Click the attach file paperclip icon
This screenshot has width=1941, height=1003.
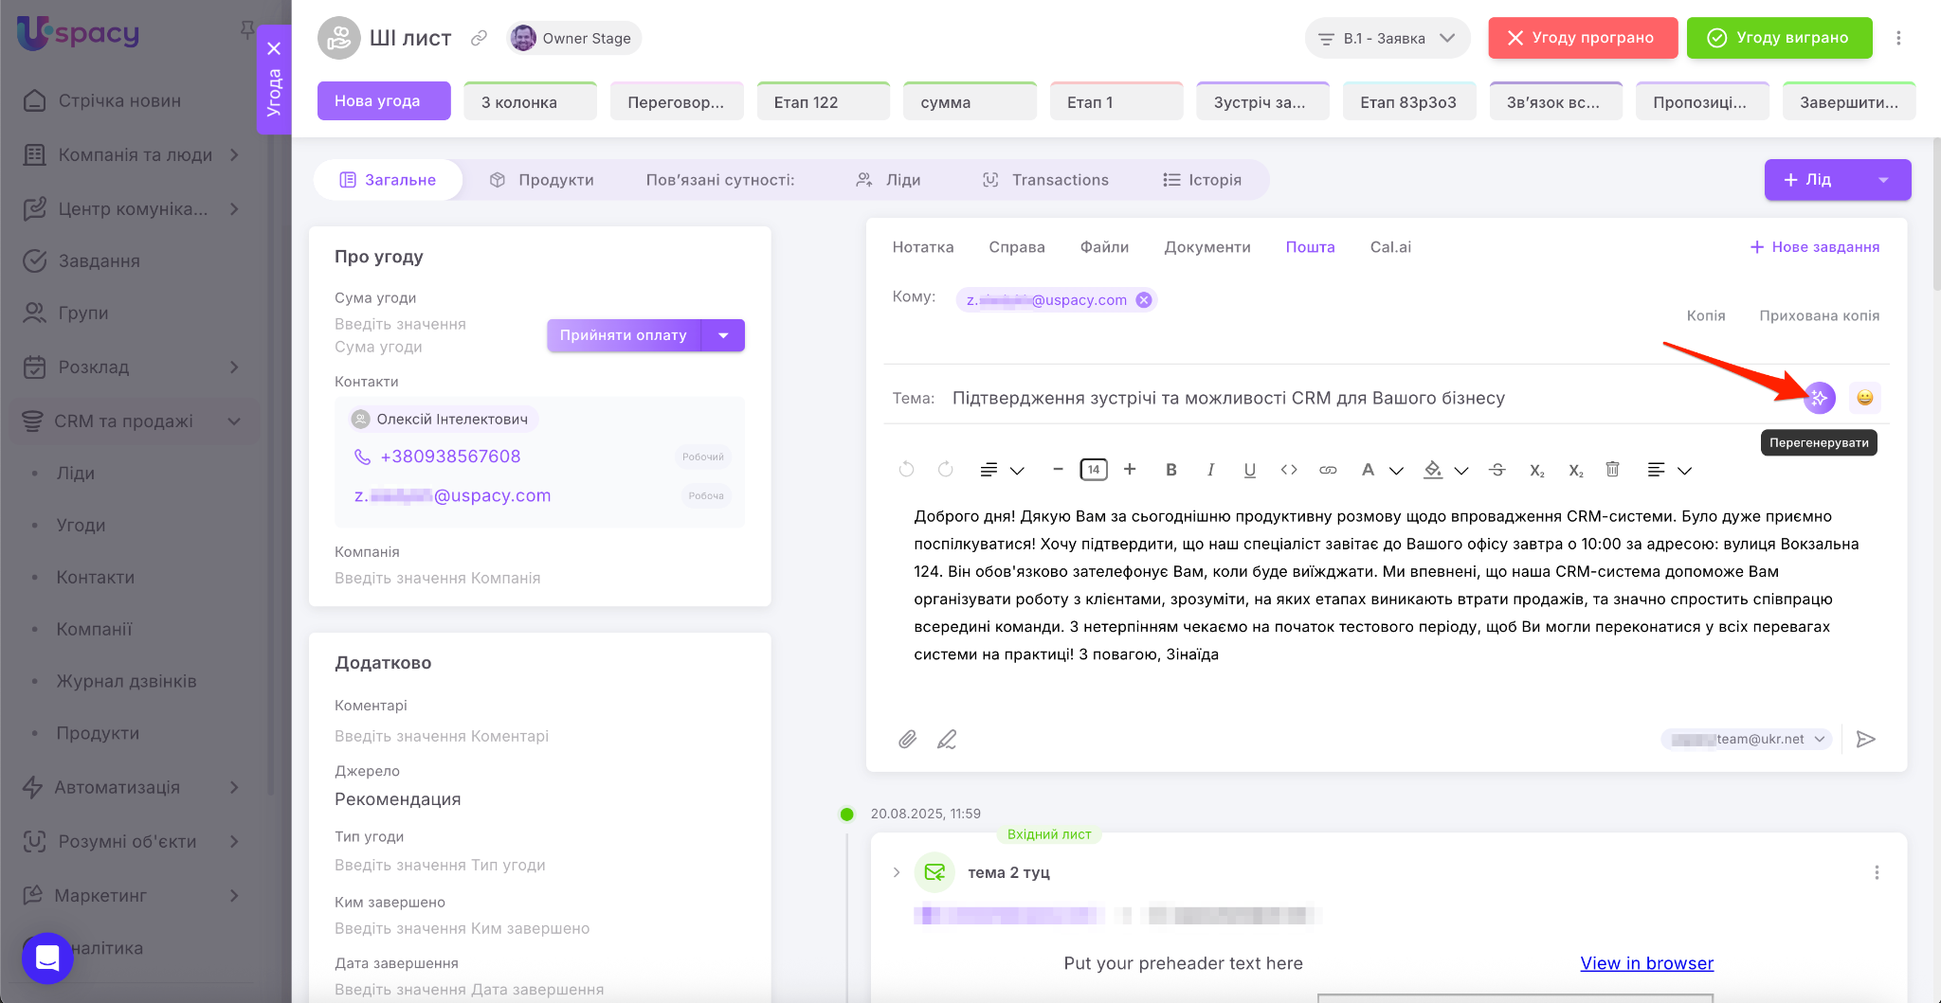[x=907, y=739]
